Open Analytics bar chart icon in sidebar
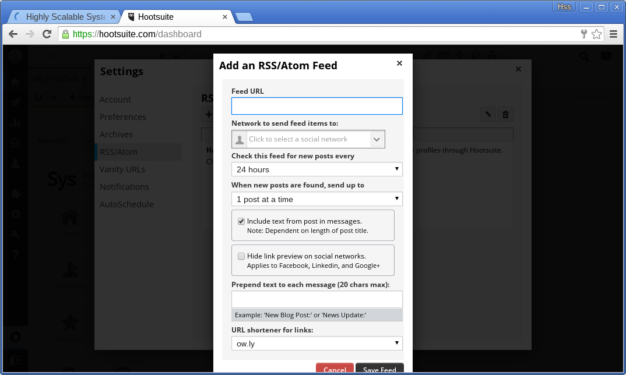Screen dimensions: 626x375 coord(15,122)
